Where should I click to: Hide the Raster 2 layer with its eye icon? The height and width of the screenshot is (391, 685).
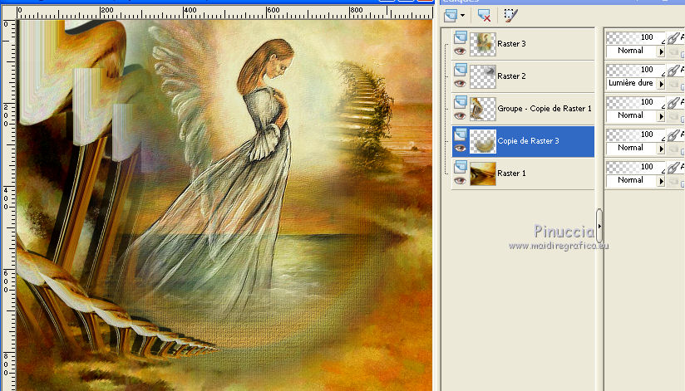[460, 83]
